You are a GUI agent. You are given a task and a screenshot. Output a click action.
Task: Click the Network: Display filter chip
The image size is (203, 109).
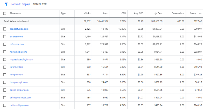click(21, 4)
